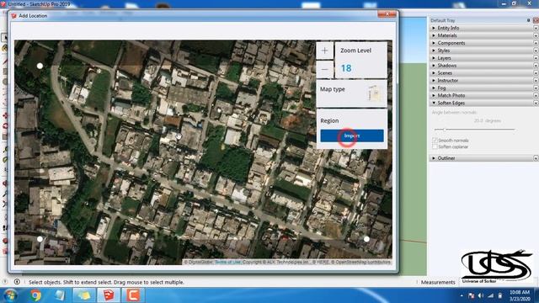The width and height of the screenshot is (539, 303).
Task: Toggle the Soften coplanar checkbox
Action: [x=435, y=146]
